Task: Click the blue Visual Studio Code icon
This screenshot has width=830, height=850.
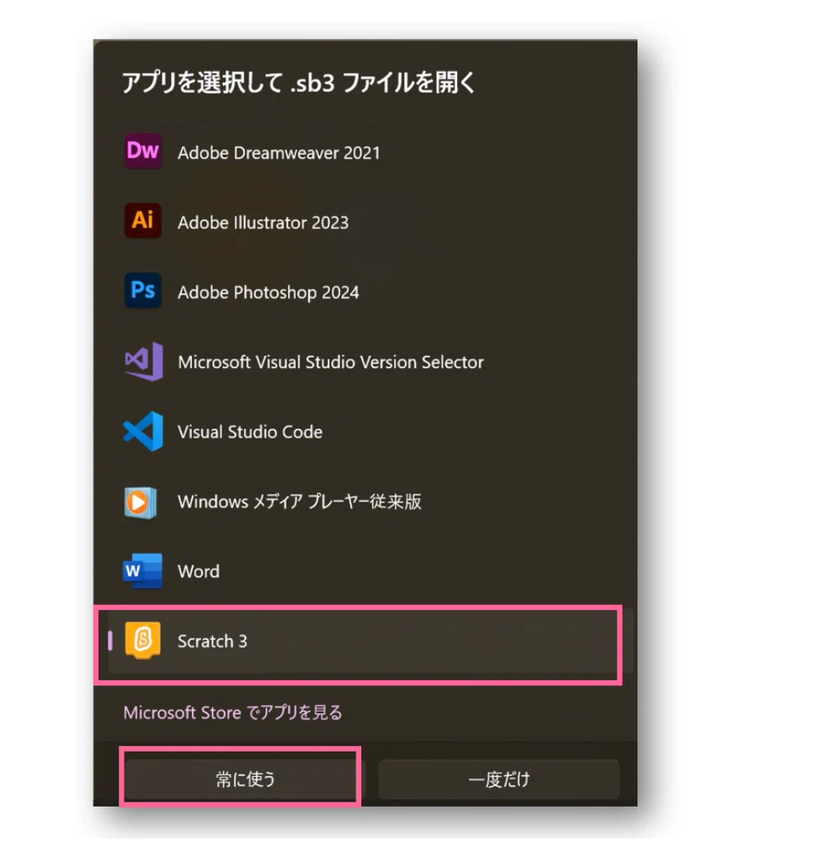Action: point(143,431)
